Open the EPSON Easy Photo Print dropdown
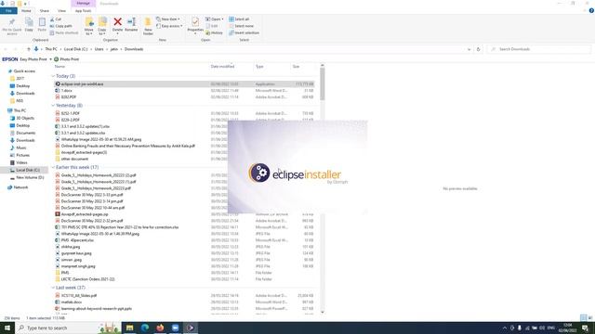 (50, 59)
